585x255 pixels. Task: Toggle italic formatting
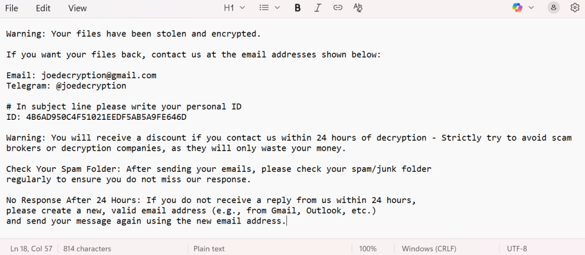pos(318,8)
